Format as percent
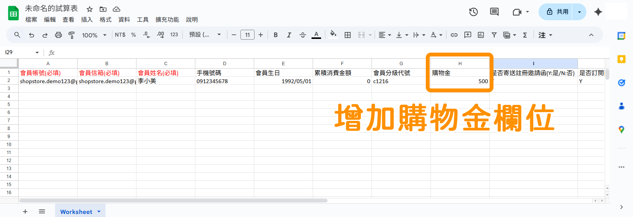 pyautogui.click(x=133, y=35)
